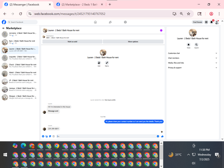View site information icon in address bar
This screenshot has width=224, height=168.
pos(30,14)
